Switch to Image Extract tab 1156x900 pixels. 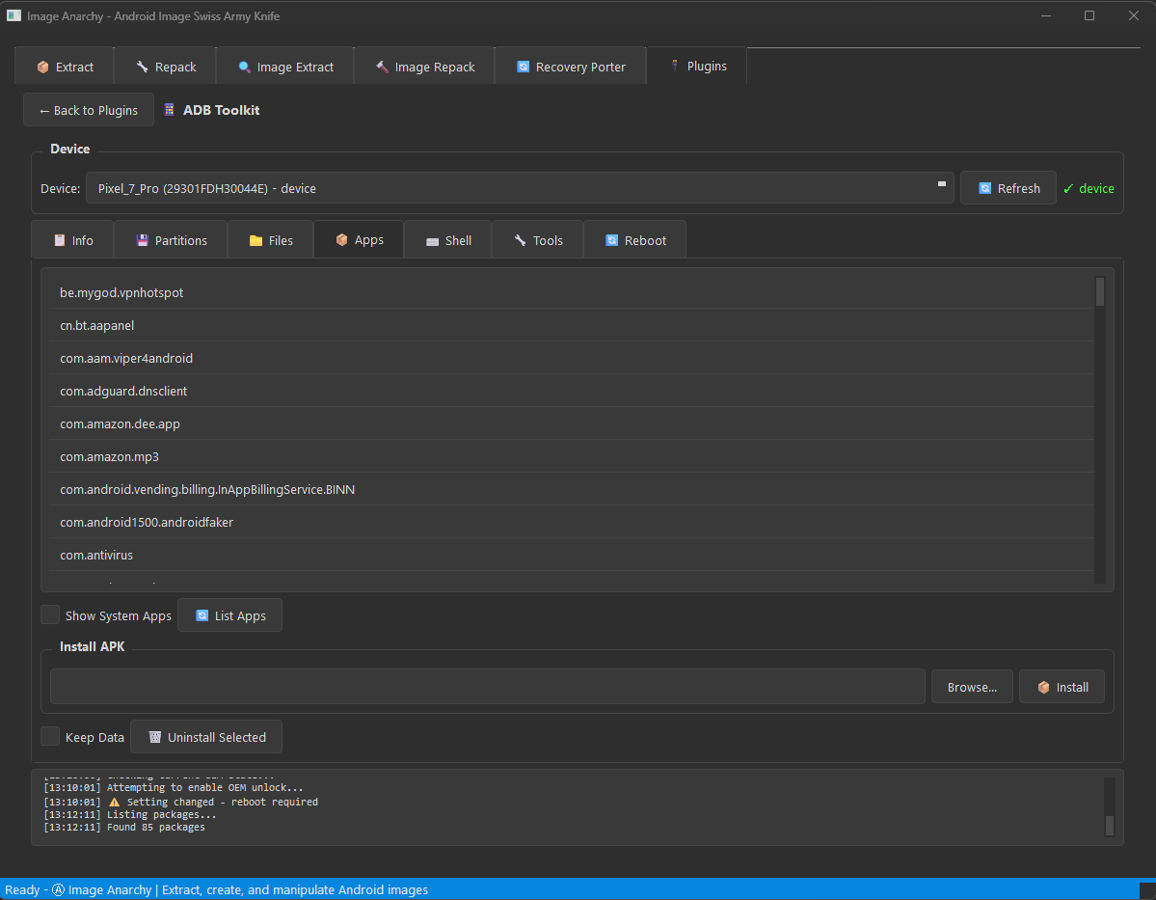(285, 67)
